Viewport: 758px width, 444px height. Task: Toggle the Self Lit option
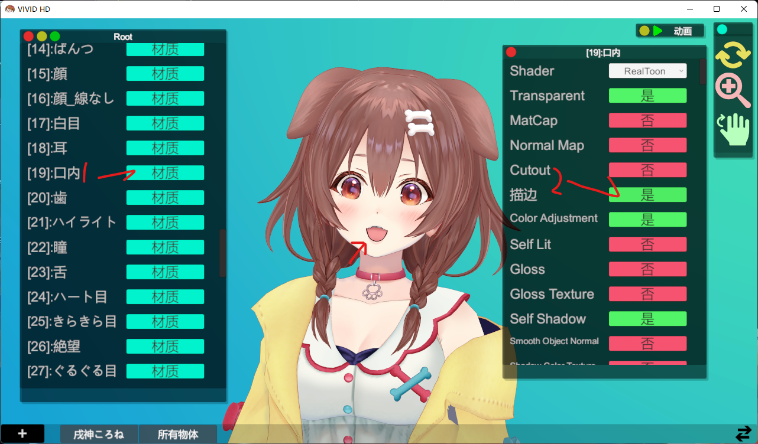click(647, 244)
